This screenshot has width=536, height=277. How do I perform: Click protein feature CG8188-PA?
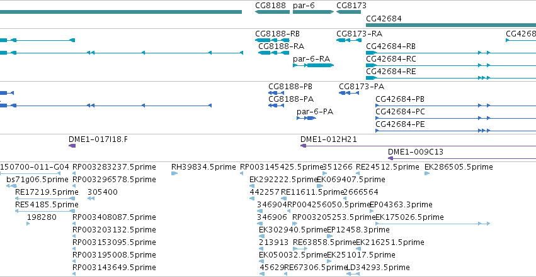tap(277, 106)
